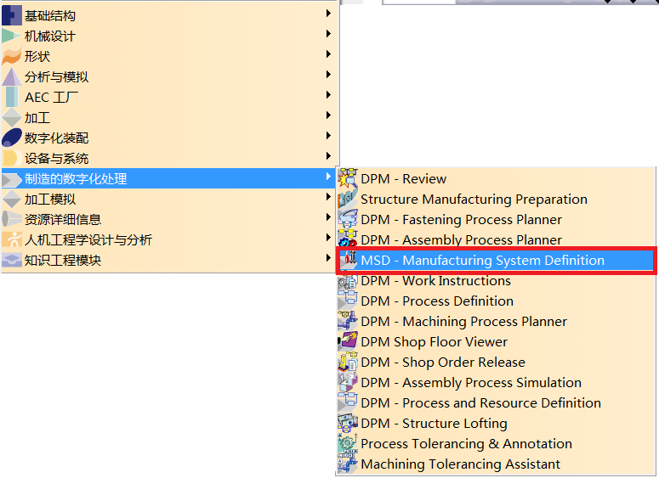Click the Machining Tolerancing Assistant icon
The image size is (659, 478).
348,464
